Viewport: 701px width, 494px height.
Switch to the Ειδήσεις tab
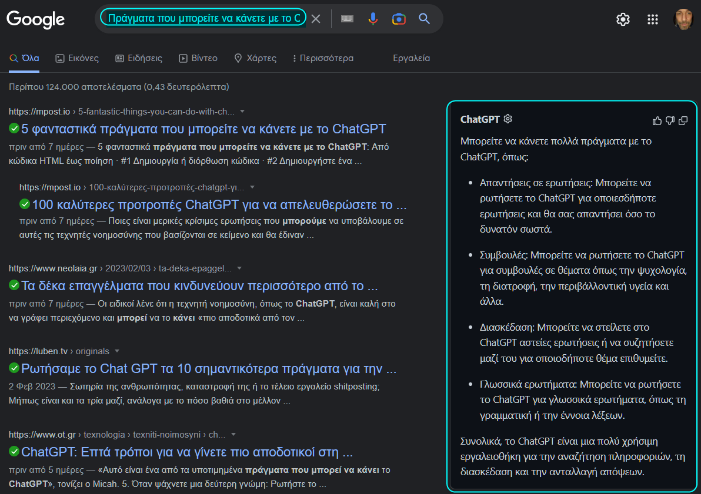coord(139,58)
